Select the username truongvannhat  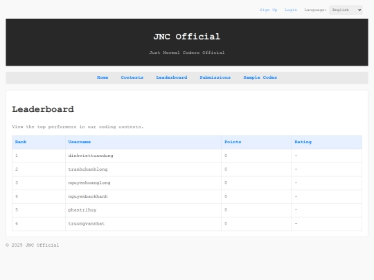point(87,223)
